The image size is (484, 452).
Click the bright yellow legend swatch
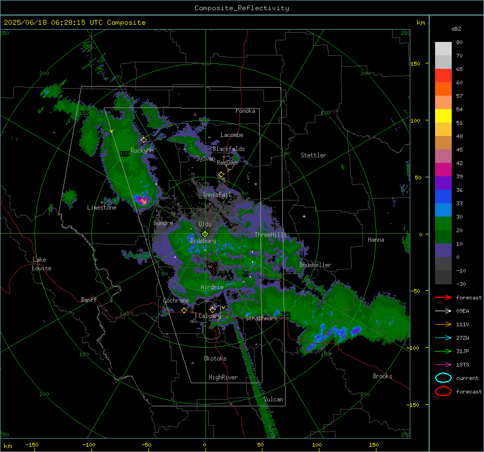[443, 116]
